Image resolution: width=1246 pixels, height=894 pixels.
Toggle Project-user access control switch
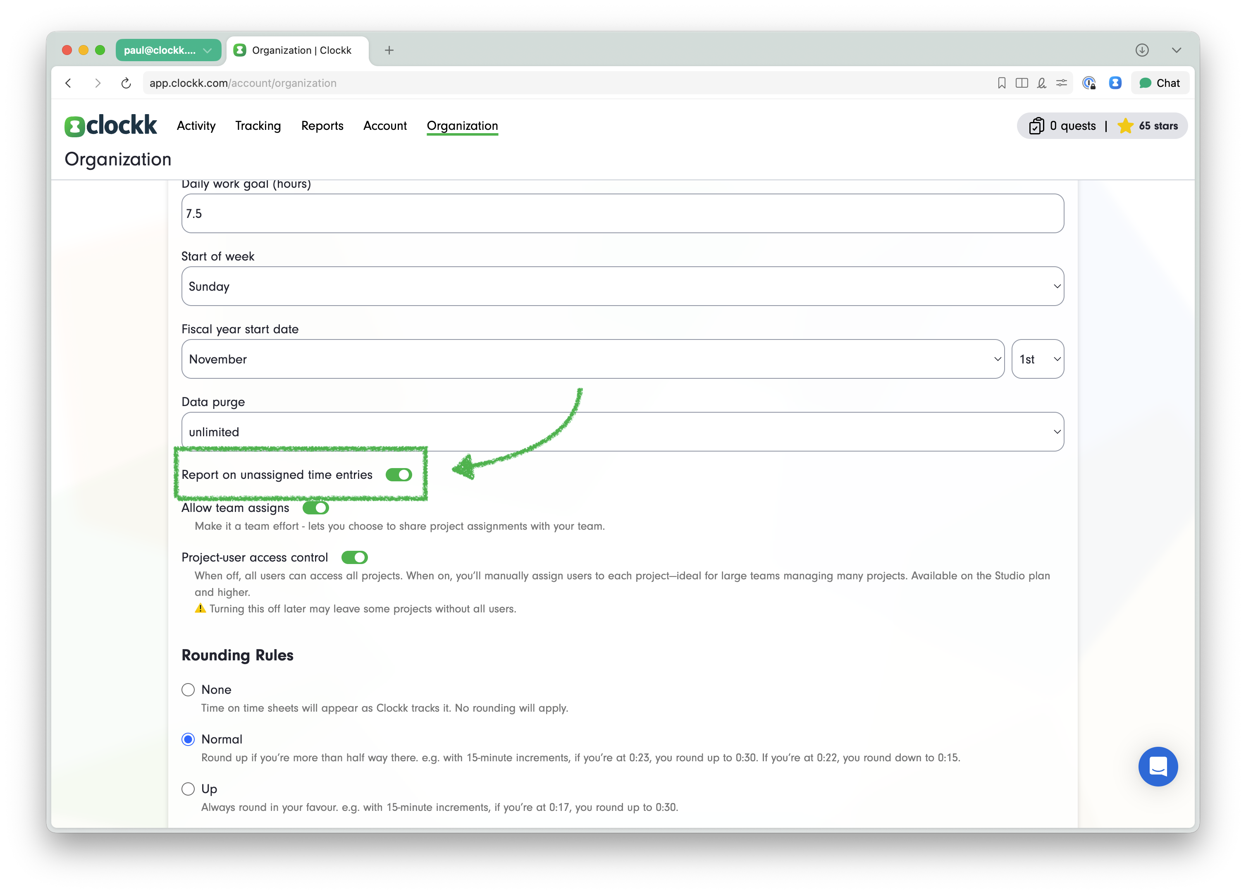click(354, 558)
